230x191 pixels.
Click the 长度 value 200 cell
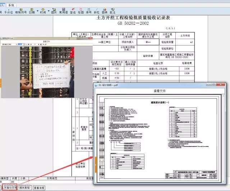[14, 182]
